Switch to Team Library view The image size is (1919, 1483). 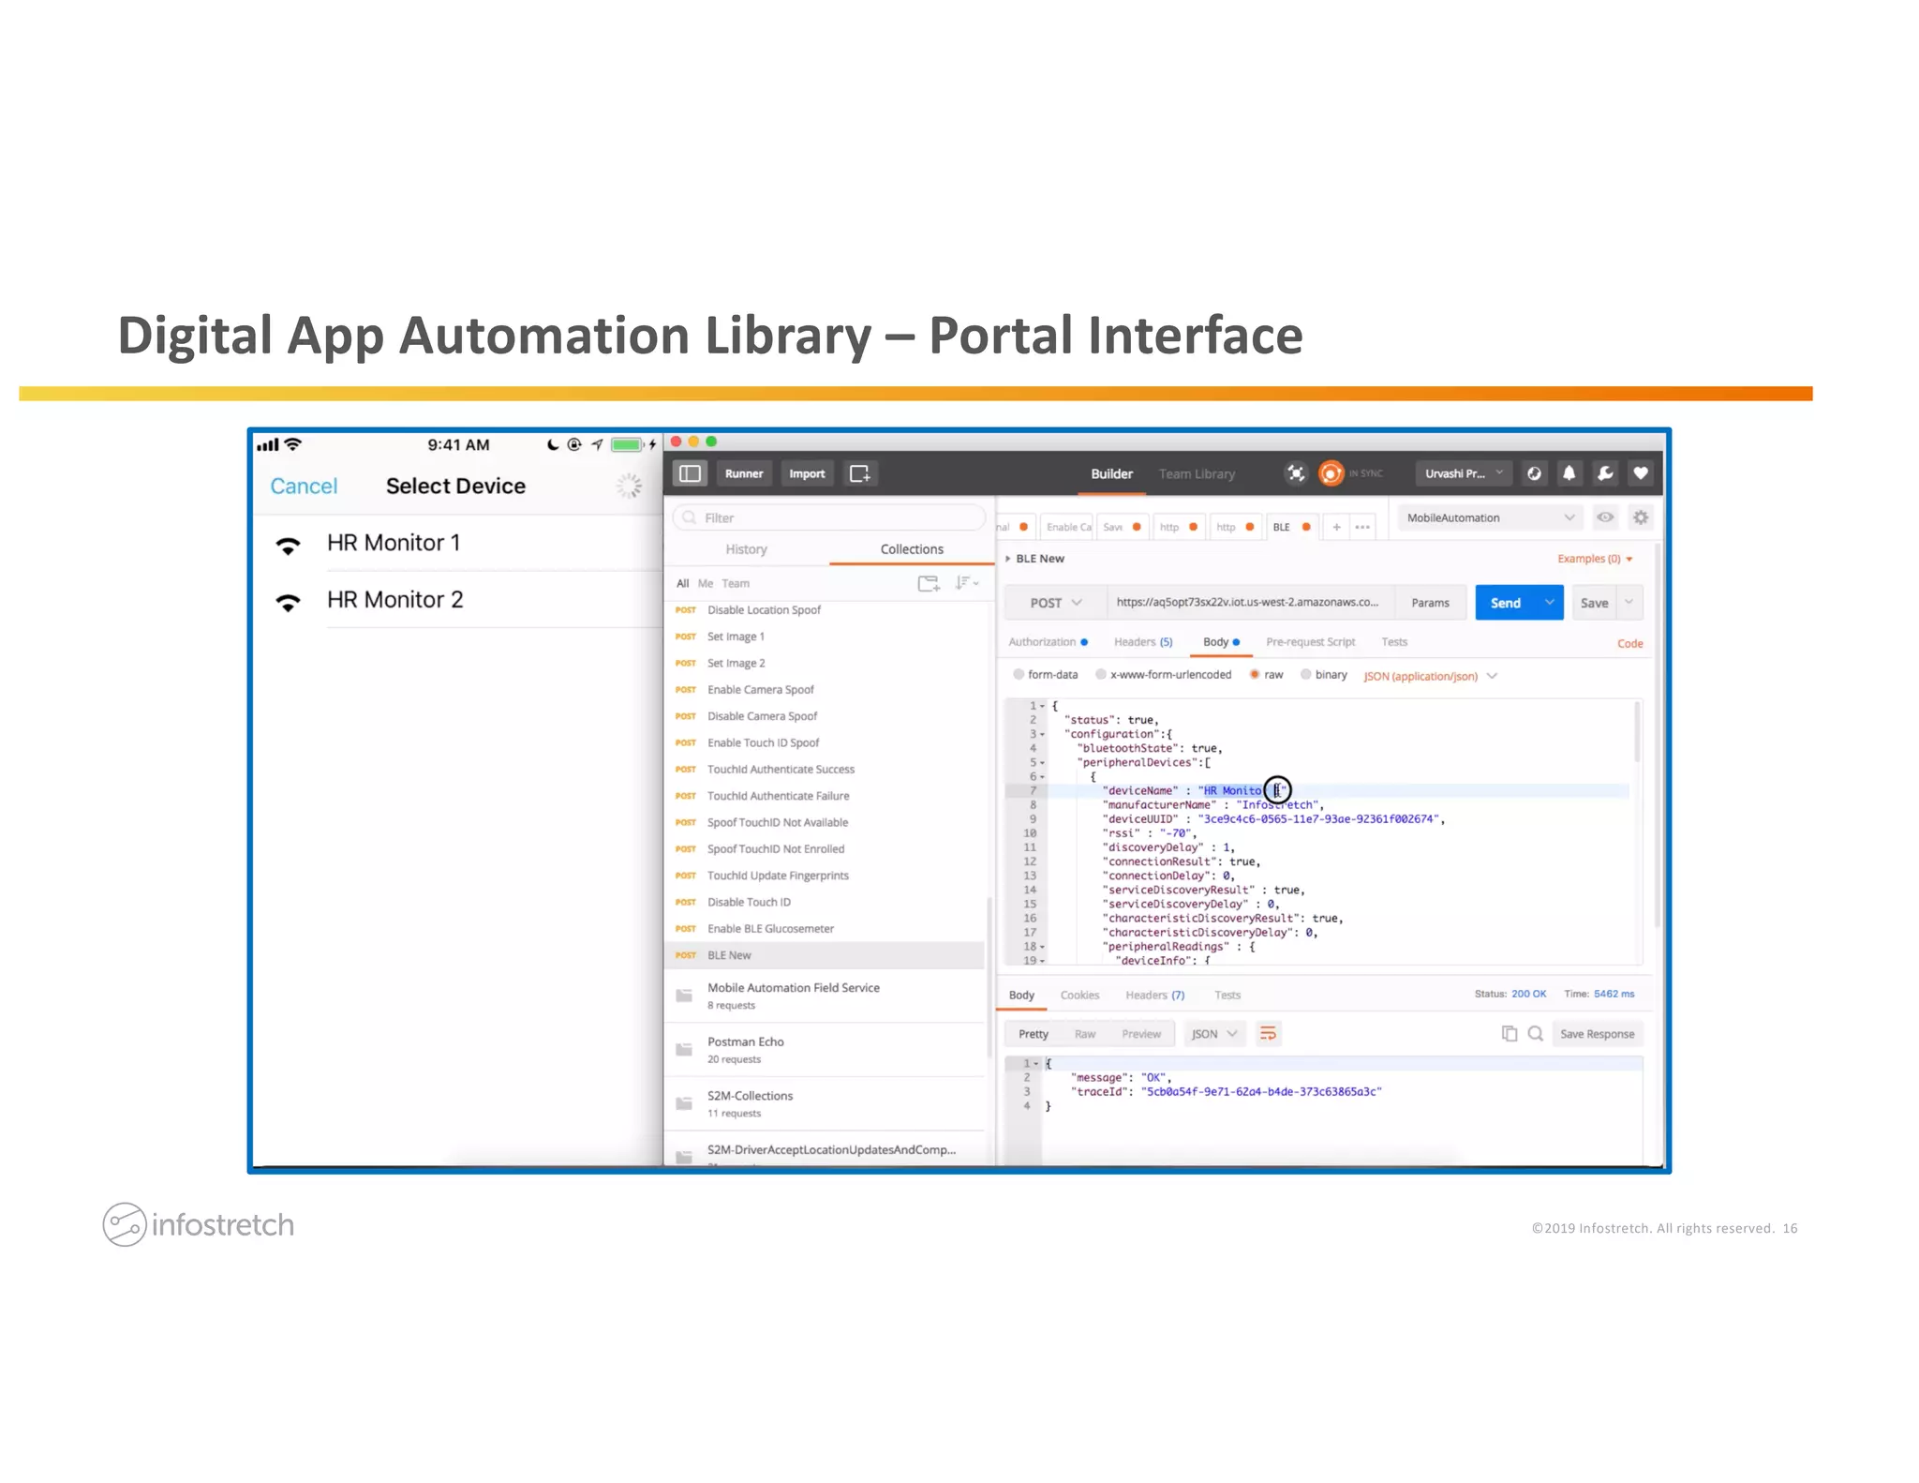(1197, 474)
